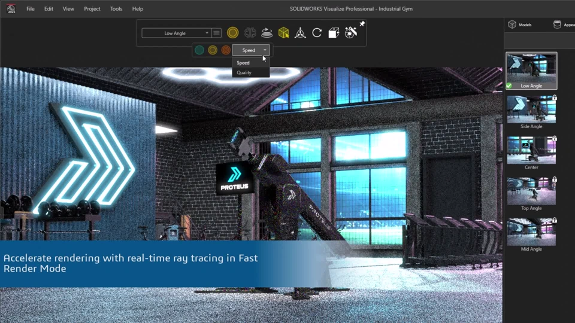The width and height of the screenshot is (575, 323).
Task: Choose Speed from the dropdown list
Action: (x=251, y=63)
